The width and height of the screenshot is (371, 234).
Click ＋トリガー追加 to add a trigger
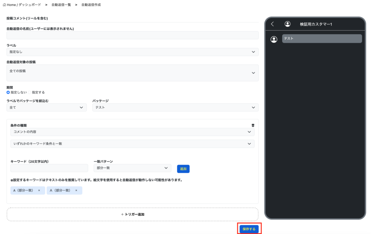click(x=133, y=214)
